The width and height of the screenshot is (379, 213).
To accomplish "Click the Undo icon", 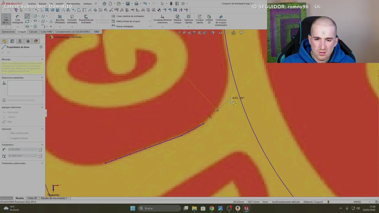I will pos(145,4).
